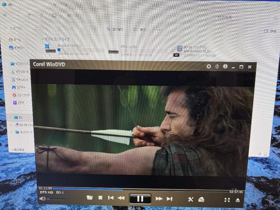Click the playback seek bar
The width and height of the screenshot is (280, 210).
[140, 189]
